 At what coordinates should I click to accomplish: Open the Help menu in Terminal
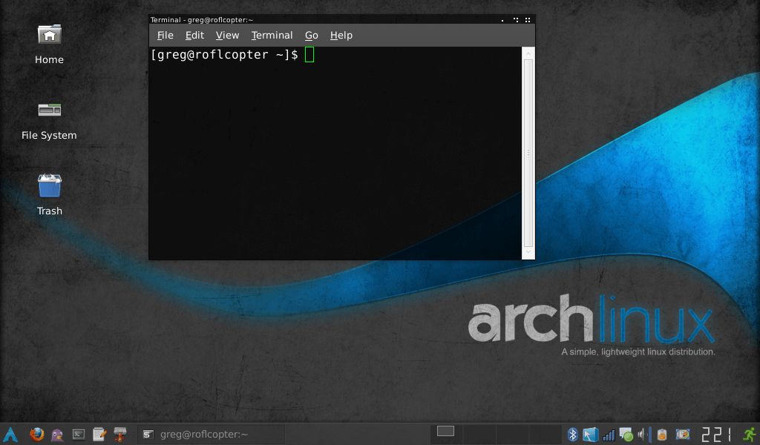pyautogui.click(x=341, y=36)
